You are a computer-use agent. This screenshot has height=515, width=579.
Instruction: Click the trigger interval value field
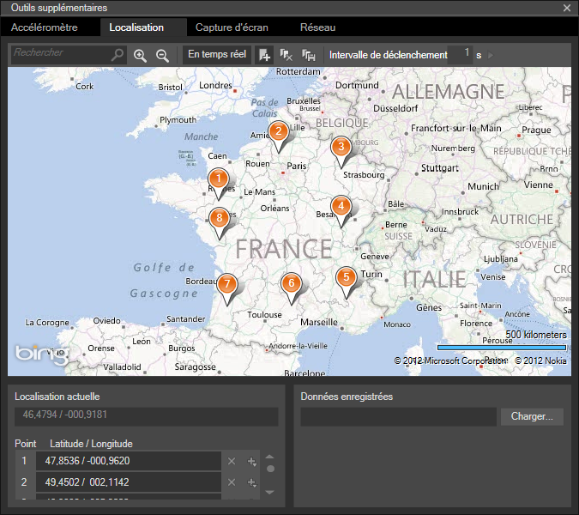point(460,55)
